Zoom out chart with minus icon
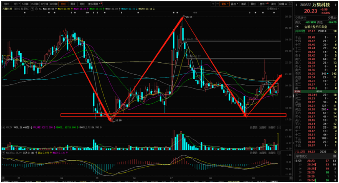Viewport: 339px width, 183px height. pos(217,4)
